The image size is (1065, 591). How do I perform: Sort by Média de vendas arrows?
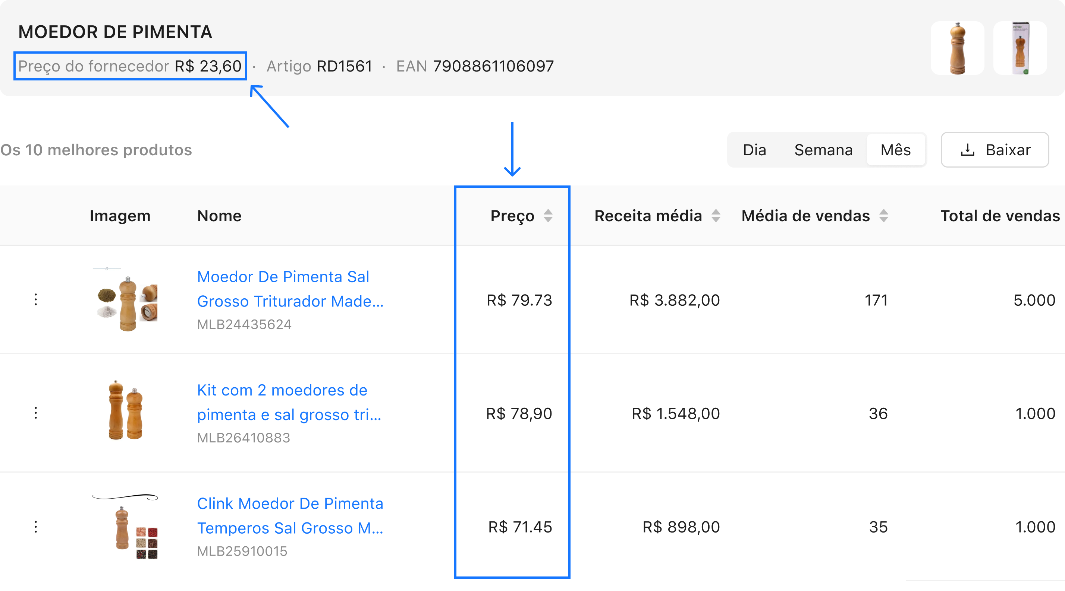coord(883,216)
